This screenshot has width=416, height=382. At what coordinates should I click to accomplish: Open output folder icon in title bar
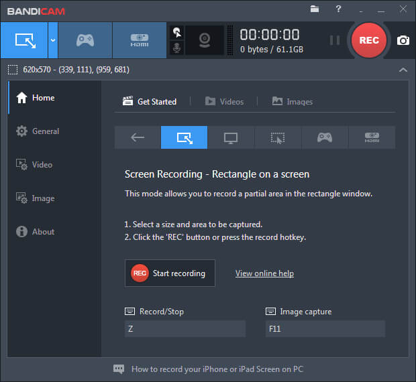315,9
